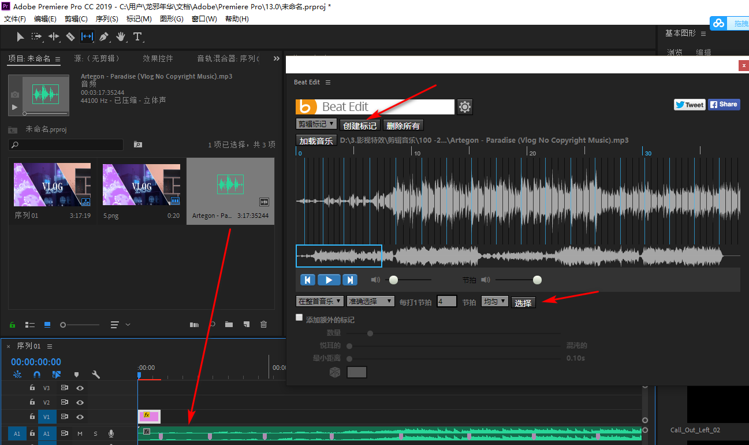The width and height of the screenshot is (749, 445).
Task: Open the 编辑(E) menu
Action: tap(45, 19)
